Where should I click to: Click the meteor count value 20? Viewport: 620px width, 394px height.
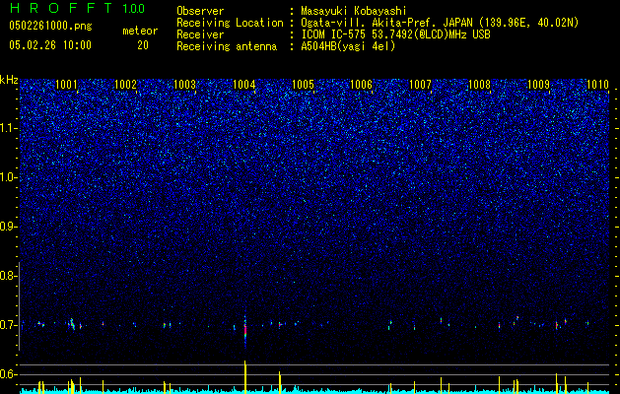143,45
